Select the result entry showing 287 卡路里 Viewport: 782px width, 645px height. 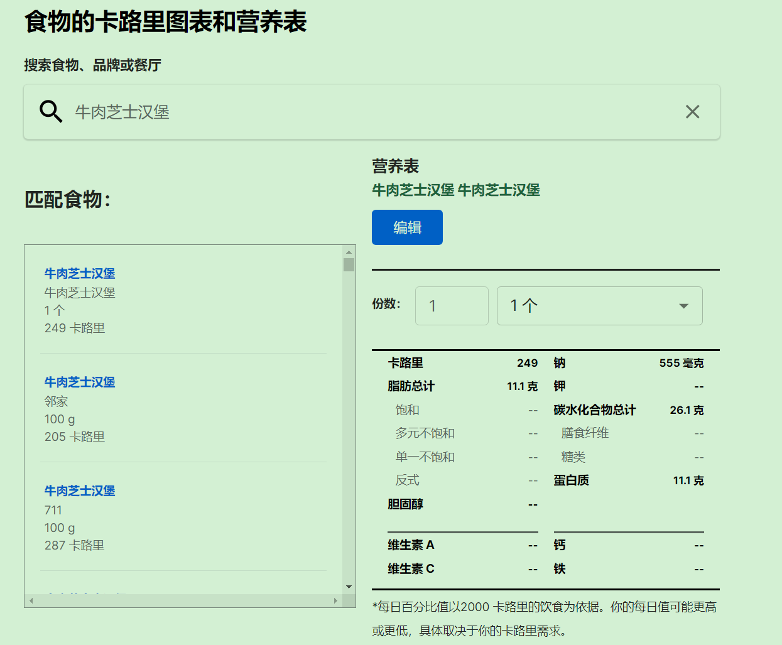pos(74,545)
